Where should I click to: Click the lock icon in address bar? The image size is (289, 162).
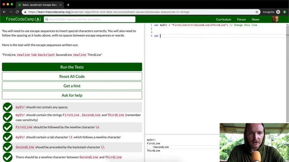click(25, 12)
